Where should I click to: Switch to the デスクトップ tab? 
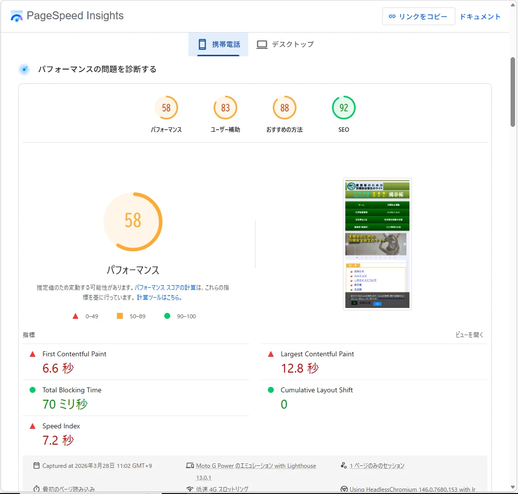click(x=285, y=44)
